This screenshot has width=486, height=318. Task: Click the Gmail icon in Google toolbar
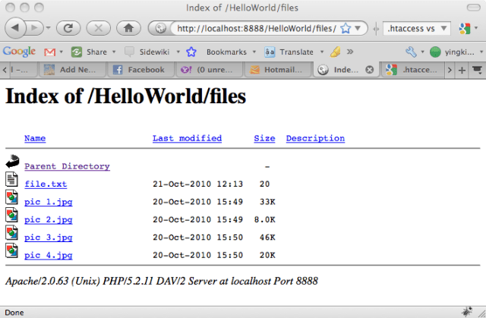[50, 52]
